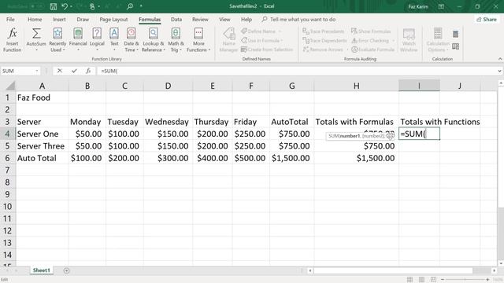504x283 pixels.
Task: Switch to the Page Layout tab
Action: [113, 19]
